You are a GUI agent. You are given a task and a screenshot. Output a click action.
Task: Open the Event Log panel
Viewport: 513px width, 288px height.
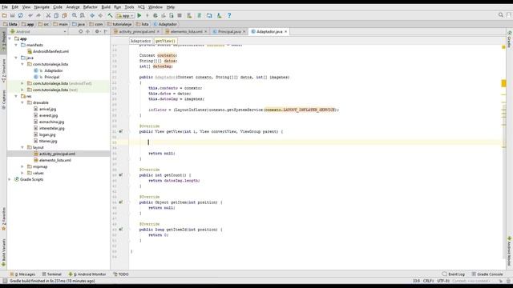click(453, 274)
